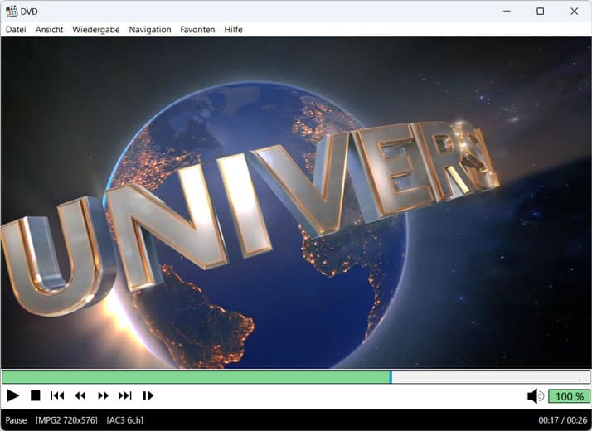
Task: Click the DVD app icon in title bar
Action: [12, 12]
